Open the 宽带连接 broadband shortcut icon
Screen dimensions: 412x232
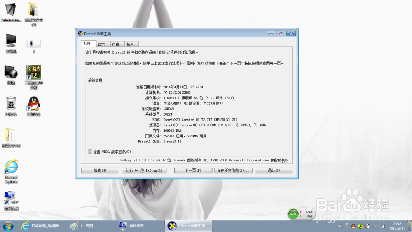click(11, 201)
